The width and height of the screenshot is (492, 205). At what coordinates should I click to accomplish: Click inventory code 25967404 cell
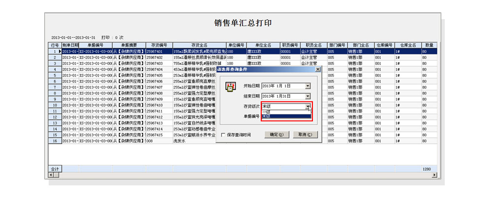click(x=159, y=69)
